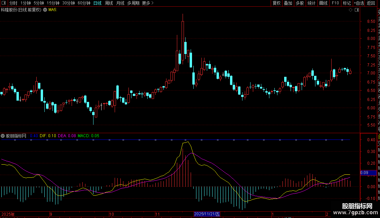Click the 2025/11/21 date label on timeline

point(207,214)
